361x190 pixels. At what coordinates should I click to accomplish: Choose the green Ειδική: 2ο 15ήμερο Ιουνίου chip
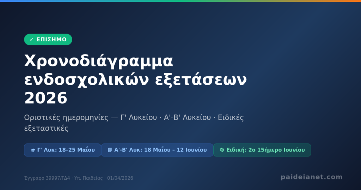pos(262,150)
